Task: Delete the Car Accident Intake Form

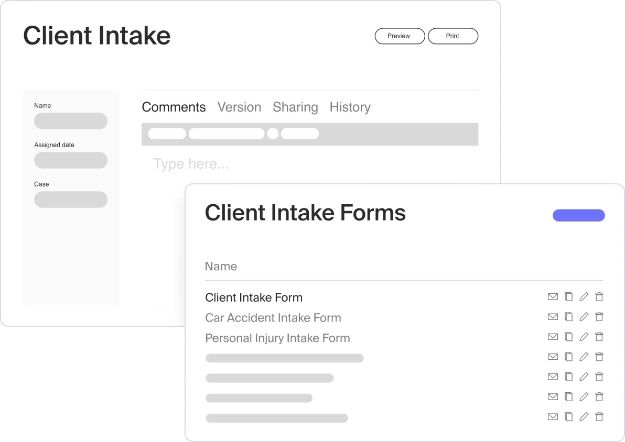Action: [x=599, y=317]
